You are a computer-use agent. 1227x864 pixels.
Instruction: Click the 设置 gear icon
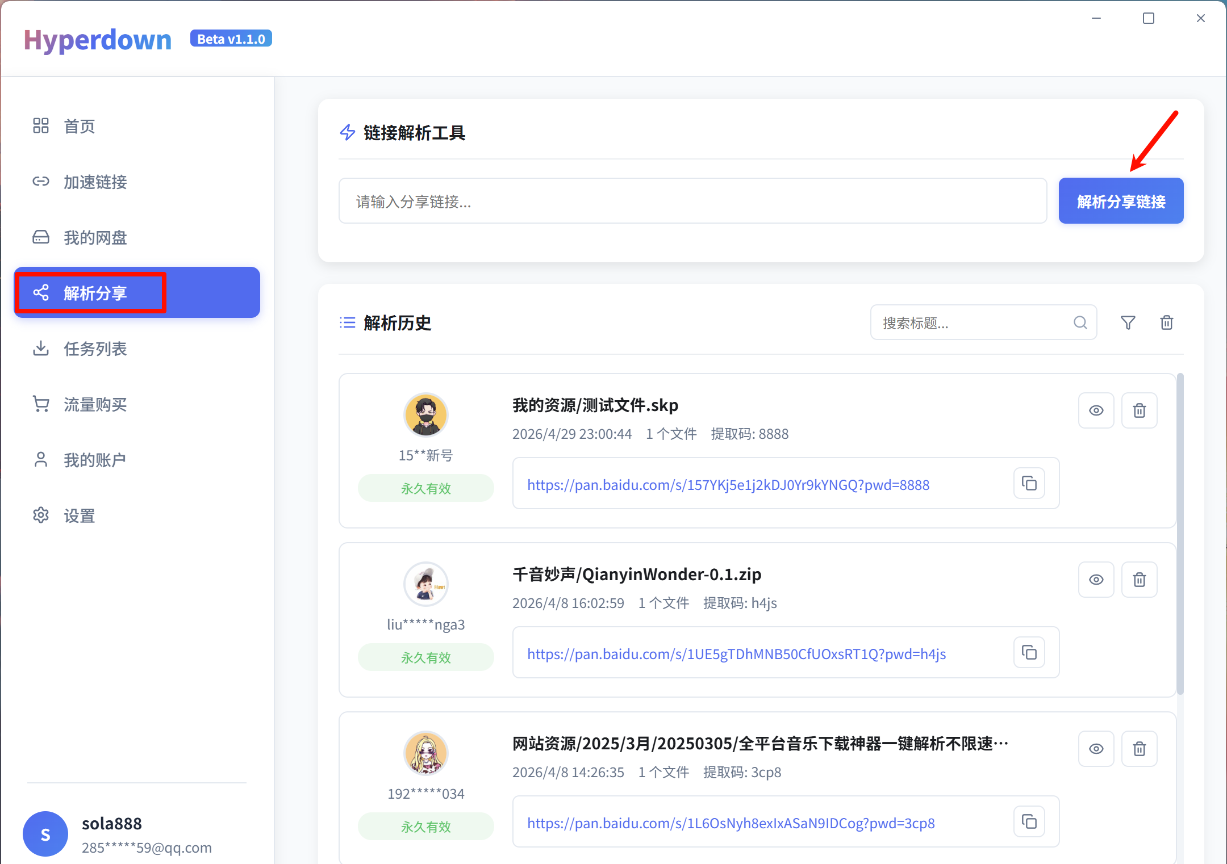tap(41, 515)
